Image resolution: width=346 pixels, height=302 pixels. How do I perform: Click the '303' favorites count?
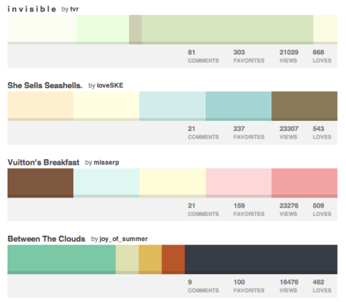tap(239, 53)
